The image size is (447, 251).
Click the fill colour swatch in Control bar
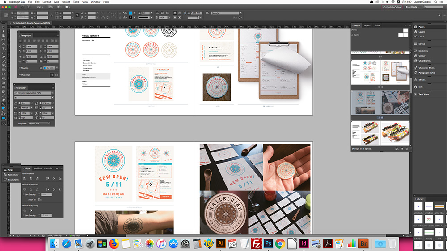pyautogui.click(x=131, y=13)
